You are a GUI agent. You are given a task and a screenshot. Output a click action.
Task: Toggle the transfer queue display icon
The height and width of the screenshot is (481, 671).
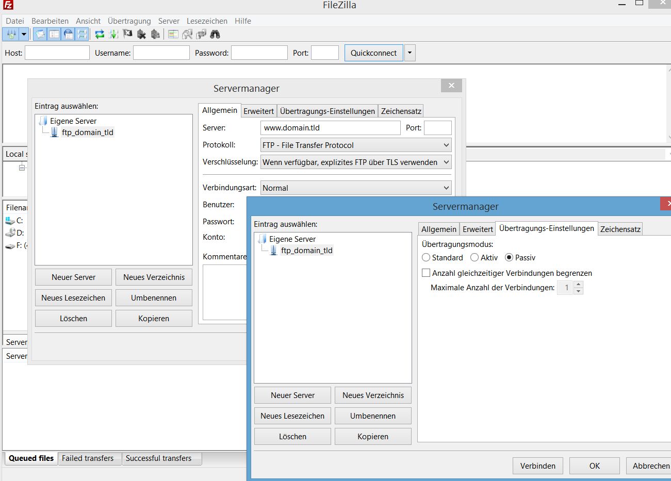pos(82,35)
